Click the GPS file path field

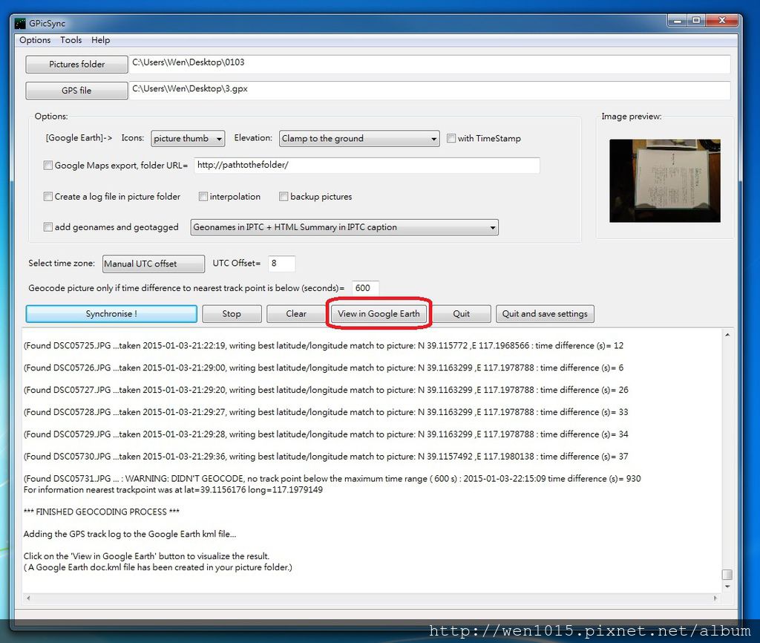(430, 90)
